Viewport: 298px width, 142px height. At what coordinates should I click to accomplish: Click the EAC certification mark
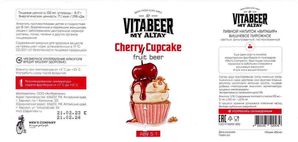pyautogui.click(x=222, y=119)
